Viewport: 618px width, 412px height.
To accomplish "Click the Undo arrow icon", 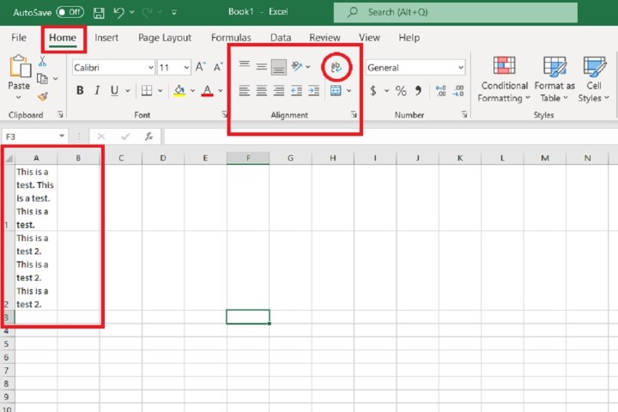I will [118, 12].
